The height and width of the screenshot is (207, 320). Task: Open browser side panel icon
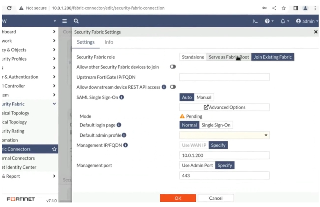[x=296, y=8]
